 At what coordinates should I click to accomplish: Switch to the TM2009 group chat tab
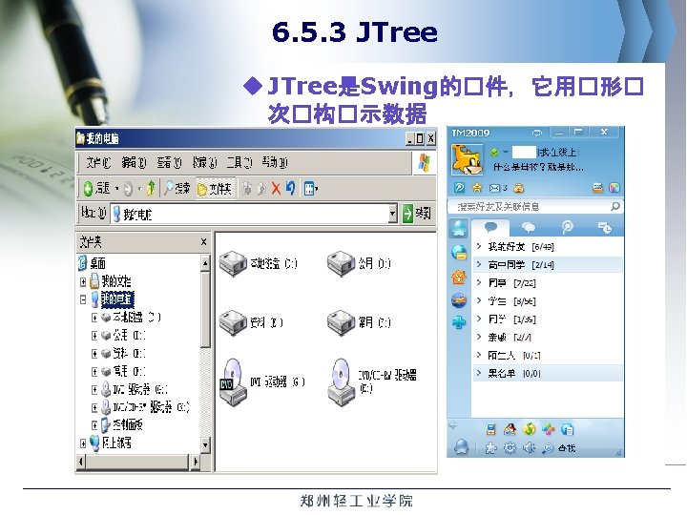[529, 227]
